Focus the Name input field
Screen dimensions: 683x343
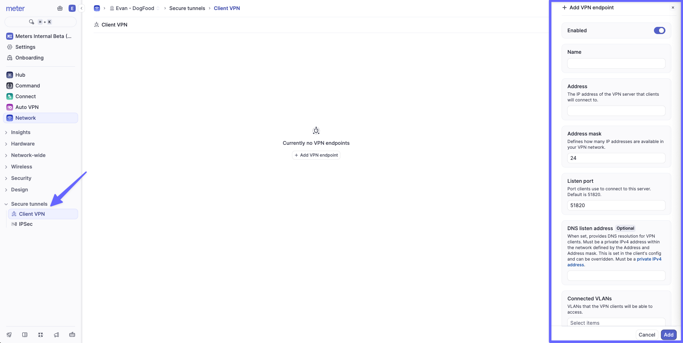(x=616, y=63)
